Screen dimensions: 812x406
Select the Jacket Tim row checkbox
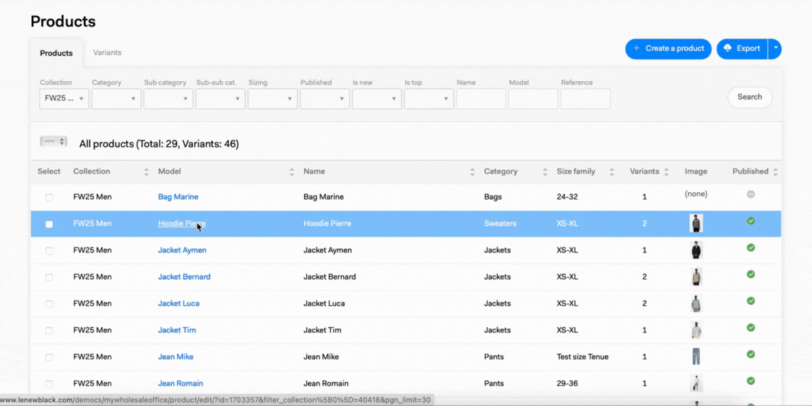coord(49,330)
